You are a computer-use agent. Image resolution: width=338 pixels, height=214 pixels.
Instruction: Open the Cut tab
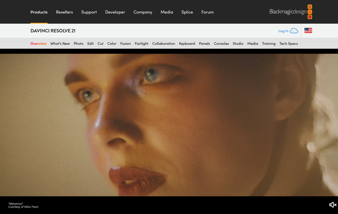tap(101, 43)
